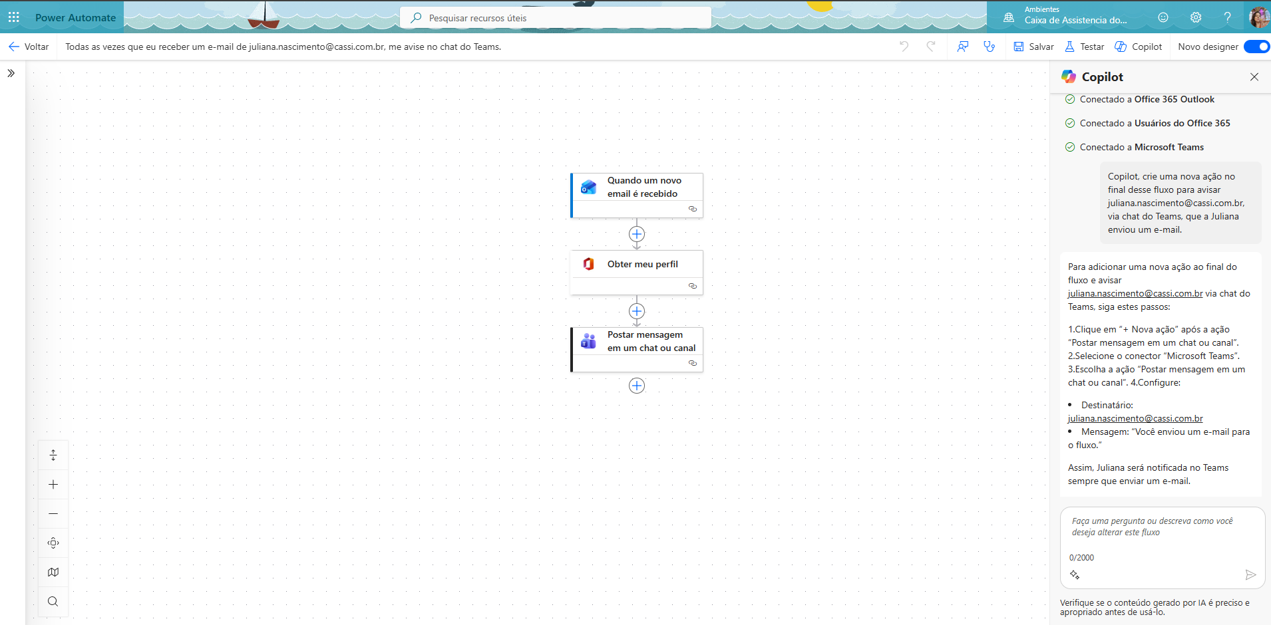Click the flow title text in header
This screenshot has width=1271, height=625.
tap(283, 47)
